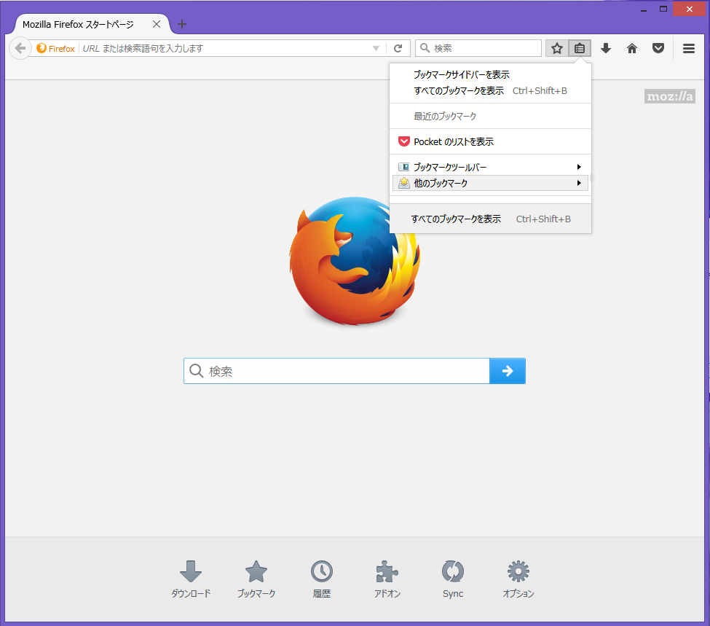This screenshot has width=710, height=626.
Task: Click the Firefox identity icon in URL bar
Action: pyautogui.click(x=42, y=48)
